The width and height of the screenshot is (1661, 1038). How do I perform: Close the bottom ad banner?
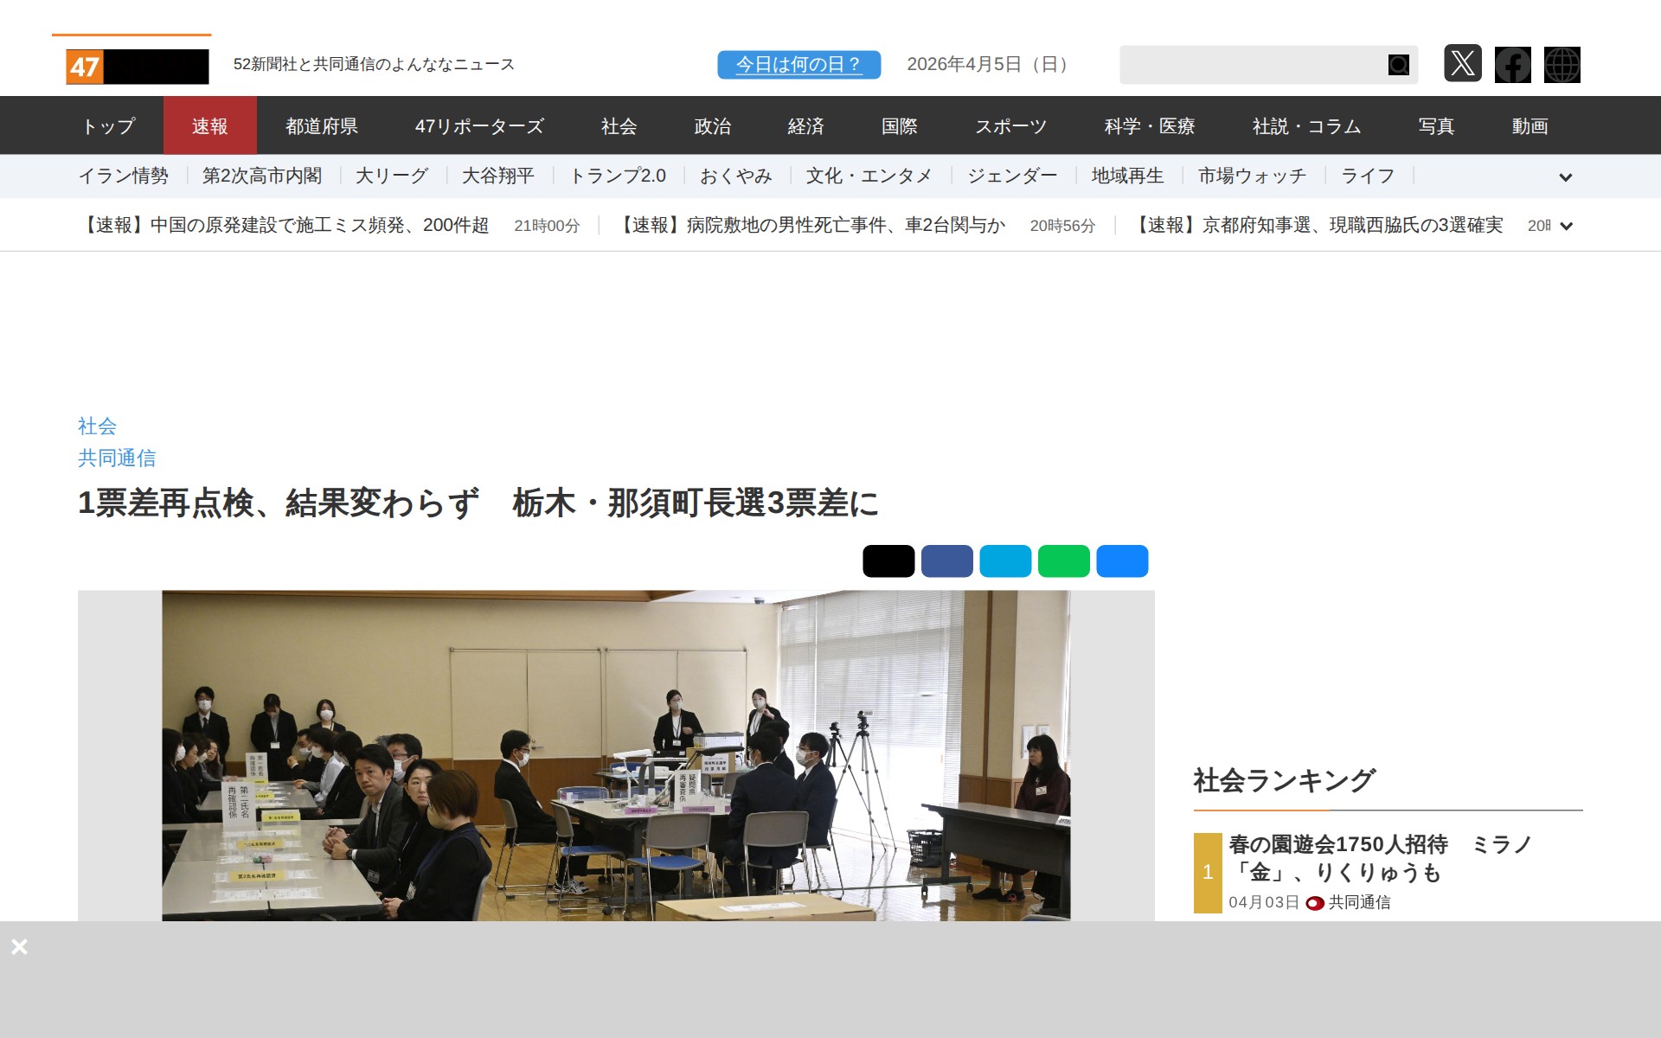coord(19,946)
